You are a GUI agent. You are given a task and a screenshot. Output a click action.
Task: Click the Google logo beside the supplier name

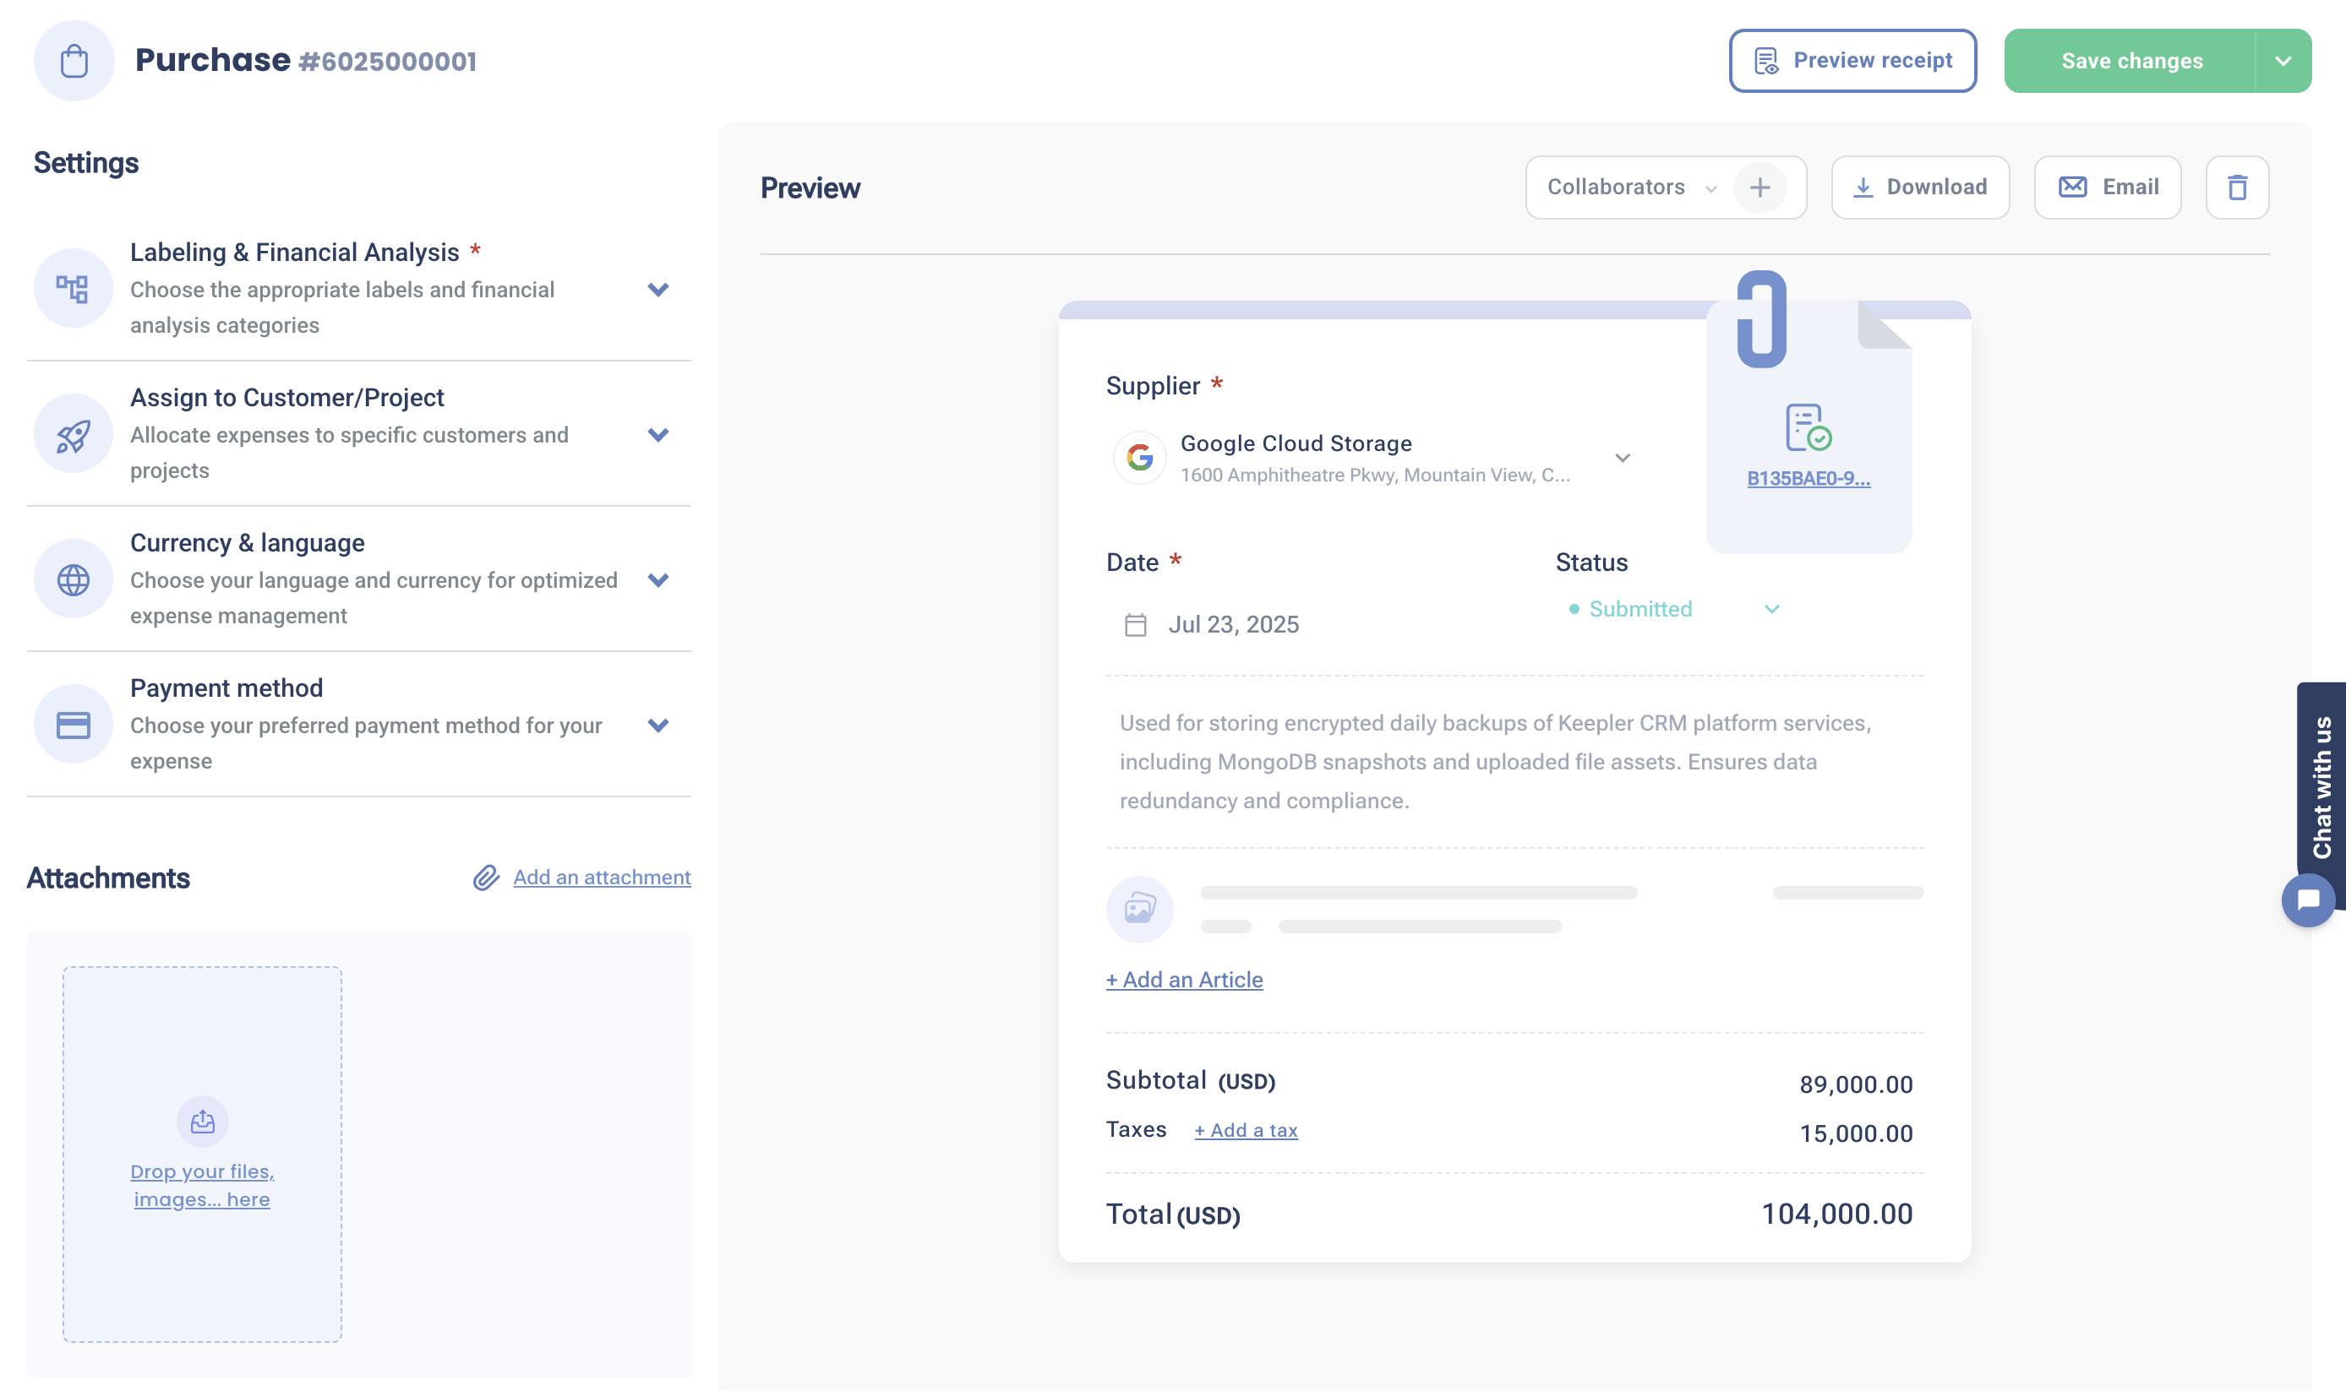[1142, 458]
